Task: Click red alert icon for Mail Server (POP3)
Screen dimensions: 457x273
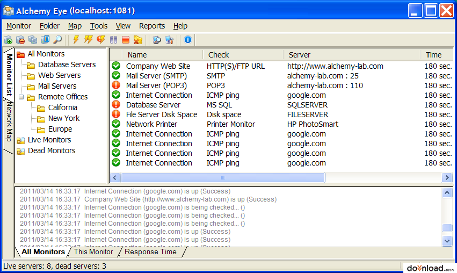Action: pyautogui.click(x=116, y=85)
